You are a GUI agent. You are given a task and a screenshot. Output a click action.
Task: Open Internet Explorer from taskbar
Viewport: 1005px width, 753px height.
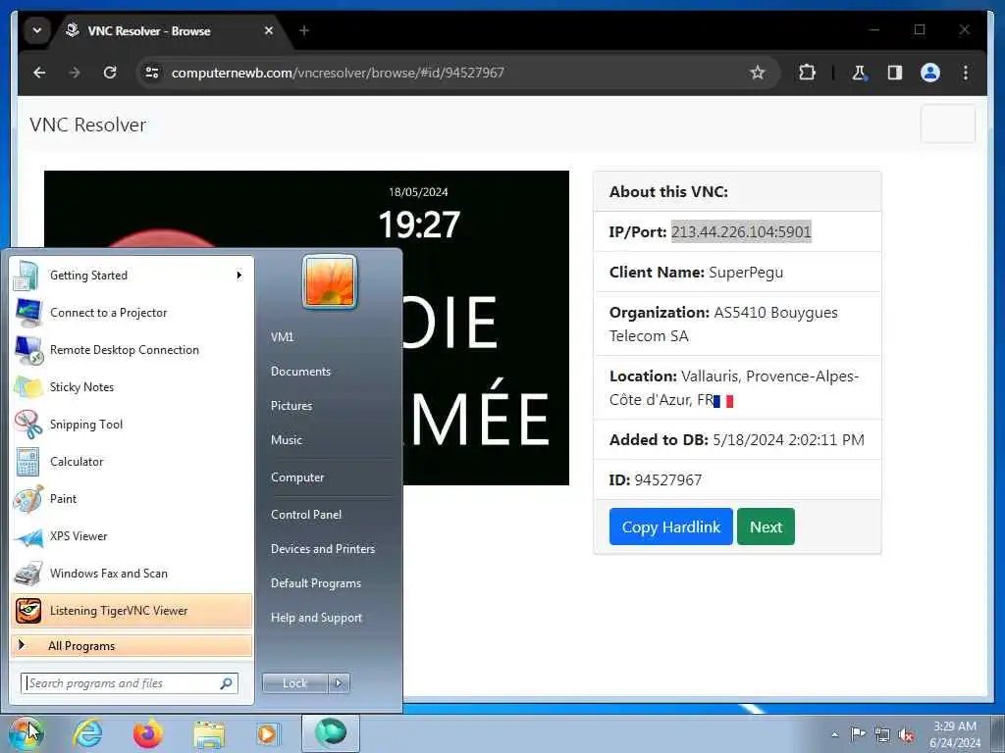tap(87, 733)
